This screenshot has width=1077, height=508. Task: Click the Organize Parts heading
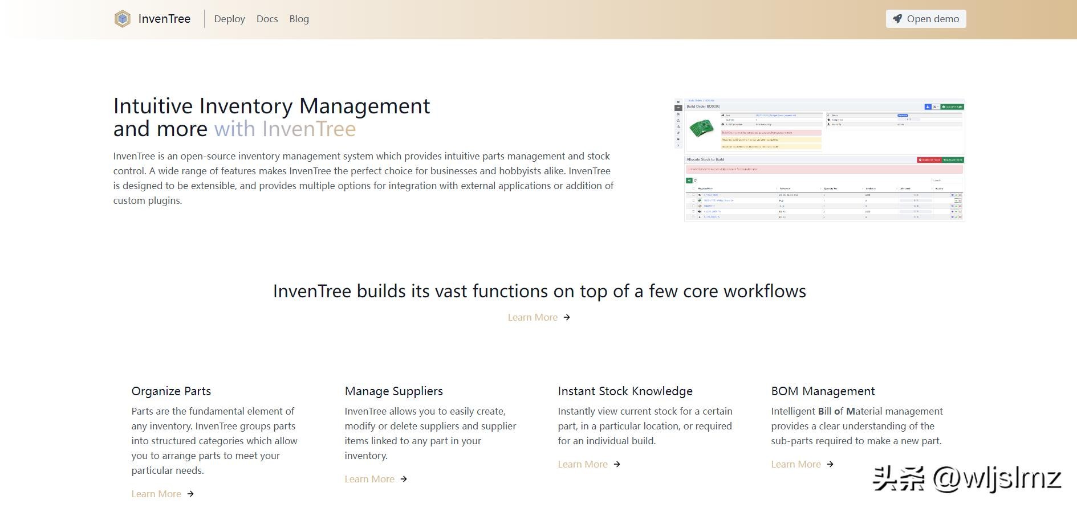(171, 391)
